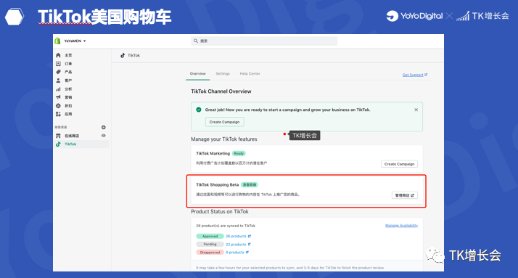The width and height of the screenshot is (518, 278).
Task: Open Orders (订单) via its sidebar icon
Action: click(59, 63)
